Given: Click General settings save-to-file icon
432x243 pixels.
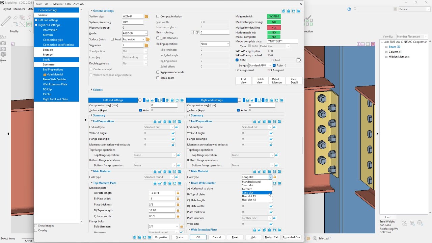Looking at the screenshot, I should (294, 11).
